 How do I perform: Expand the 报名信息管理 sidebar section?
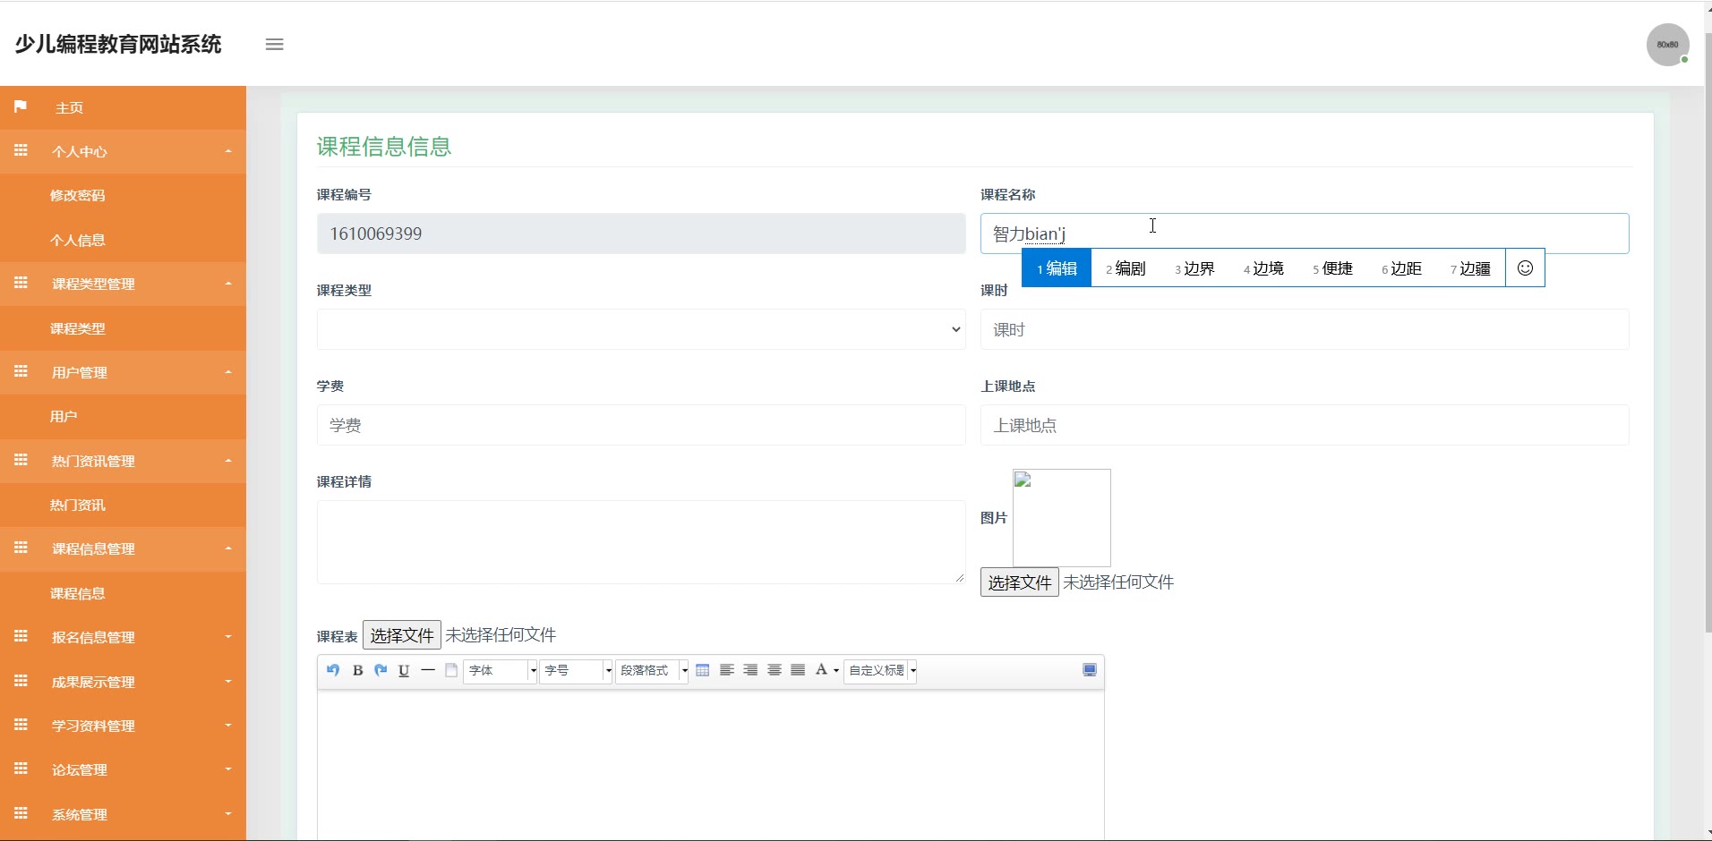click(123, 637)
